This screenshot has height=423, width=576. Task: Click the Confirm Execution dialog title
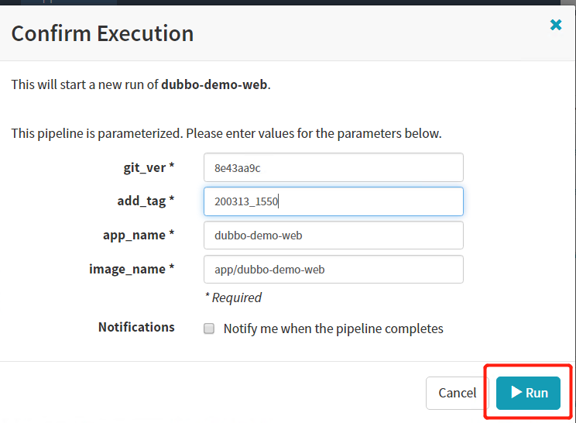(102, 33)
